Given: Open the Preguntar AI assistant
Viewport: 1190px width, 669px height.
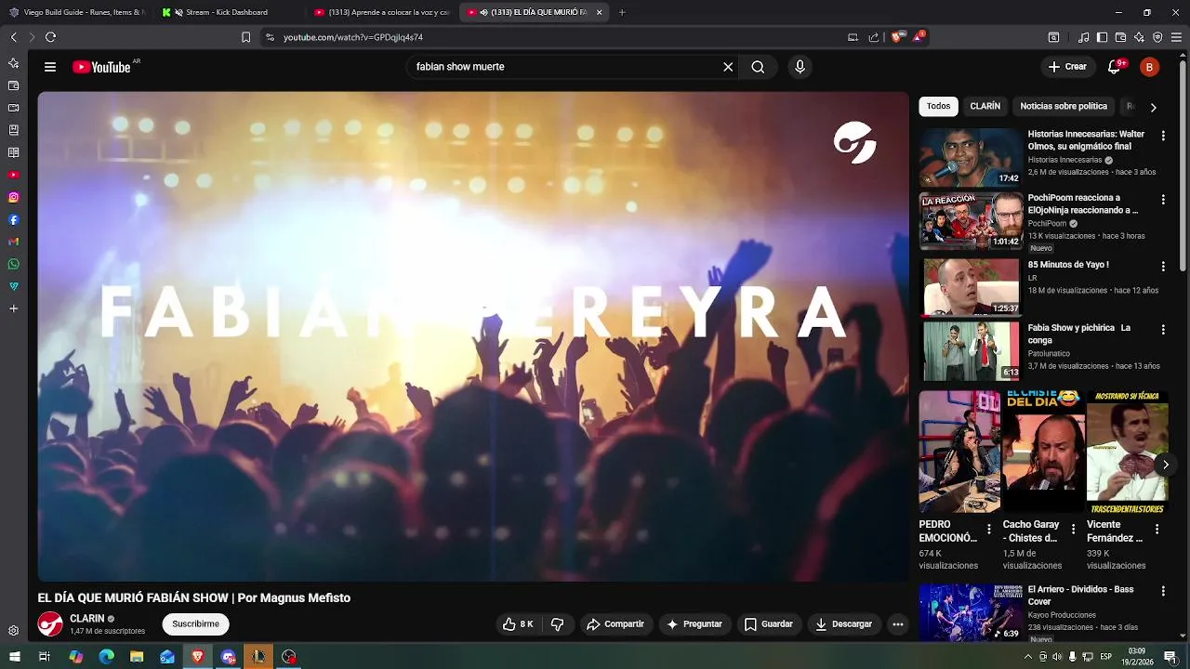Looking at the screenshot, I should coord(694,624).
